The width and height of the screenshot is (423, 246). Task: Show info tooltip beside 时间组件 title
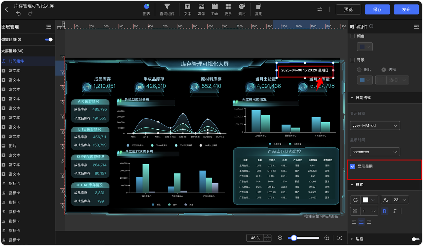pyautogui.click(x=371, y=26)
